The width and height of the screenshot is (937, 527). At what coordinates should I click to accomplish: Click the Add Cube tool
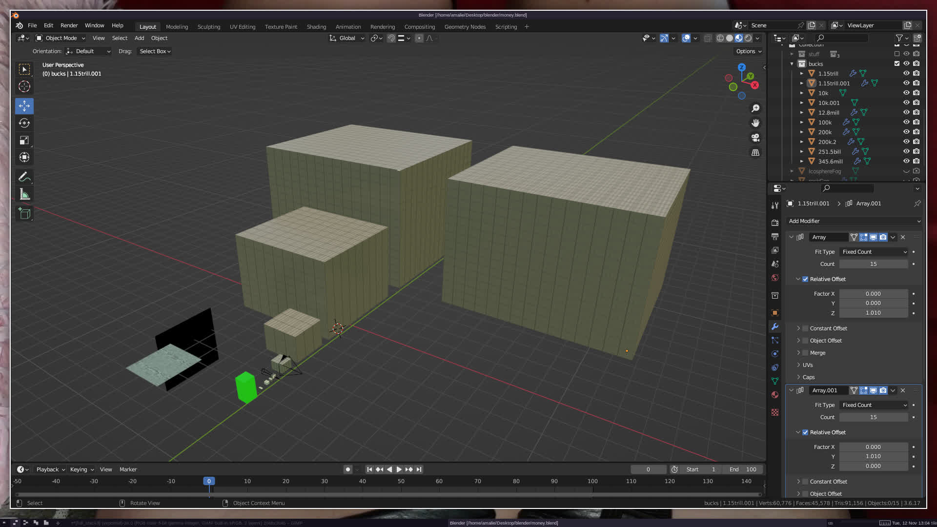coord(24,213)
